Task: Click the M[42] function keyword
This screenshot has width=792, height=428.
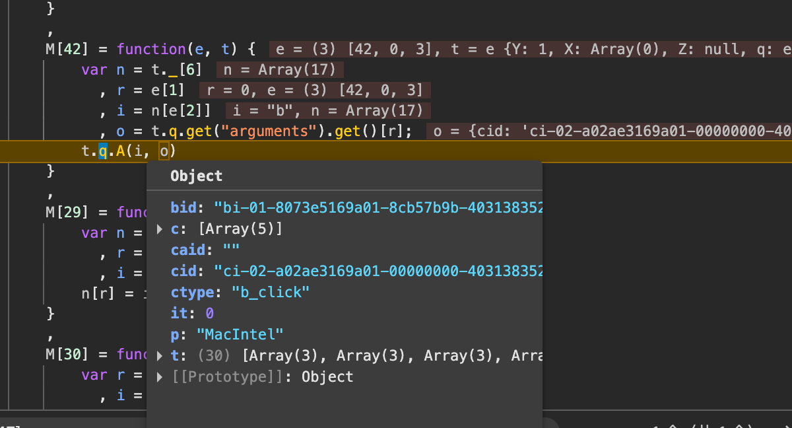Action: point(151,49)
